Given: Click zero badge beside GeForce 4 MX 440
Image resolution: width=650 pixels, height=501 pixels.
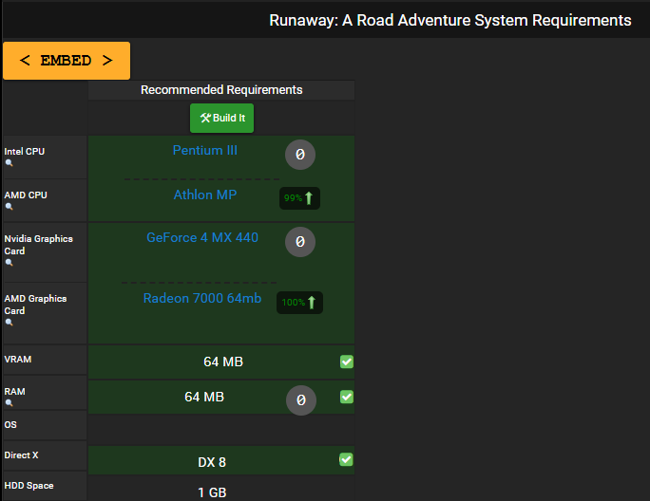Looking at the screenshot, I should [x=300, y=242].
